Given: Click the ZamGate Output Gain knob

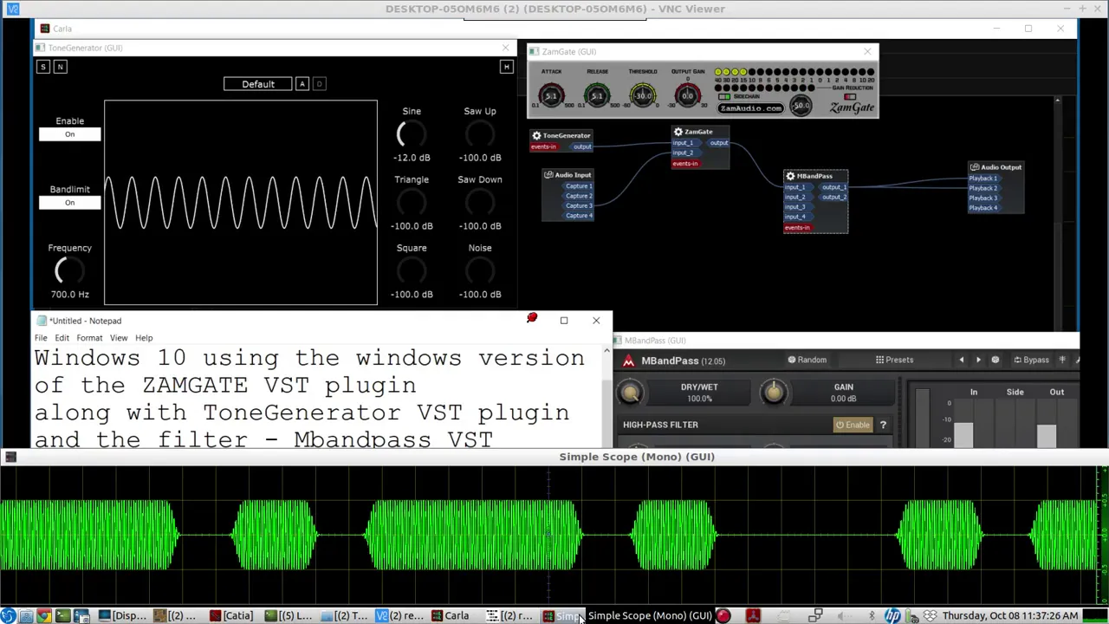Looking at the screenshot, I should pos(688,95).
